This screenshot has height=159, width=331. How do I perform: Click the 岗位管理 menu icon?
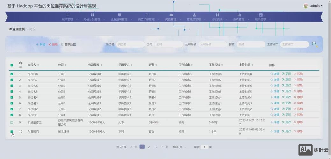pyautogui.click(x=171, y=15)
